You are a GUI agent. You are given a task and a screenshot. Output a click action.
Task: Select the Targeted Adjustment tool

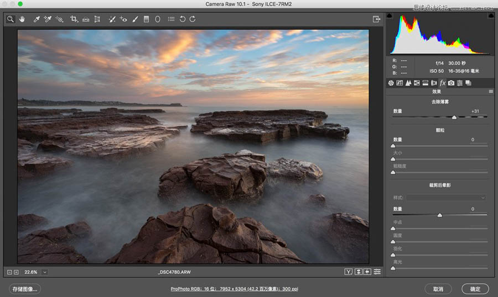coord(59,19)
